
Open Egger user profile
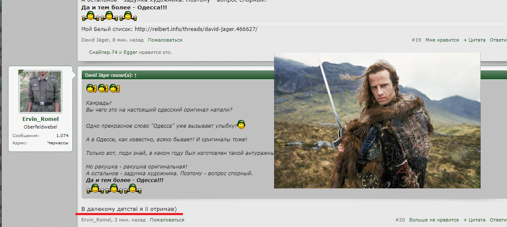(131, 52)
